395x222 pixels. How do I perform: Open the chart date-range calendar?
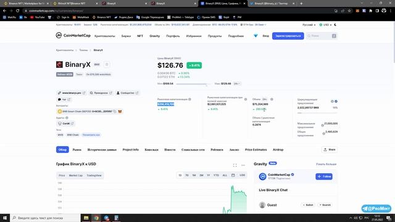click(x=233, y=175)
